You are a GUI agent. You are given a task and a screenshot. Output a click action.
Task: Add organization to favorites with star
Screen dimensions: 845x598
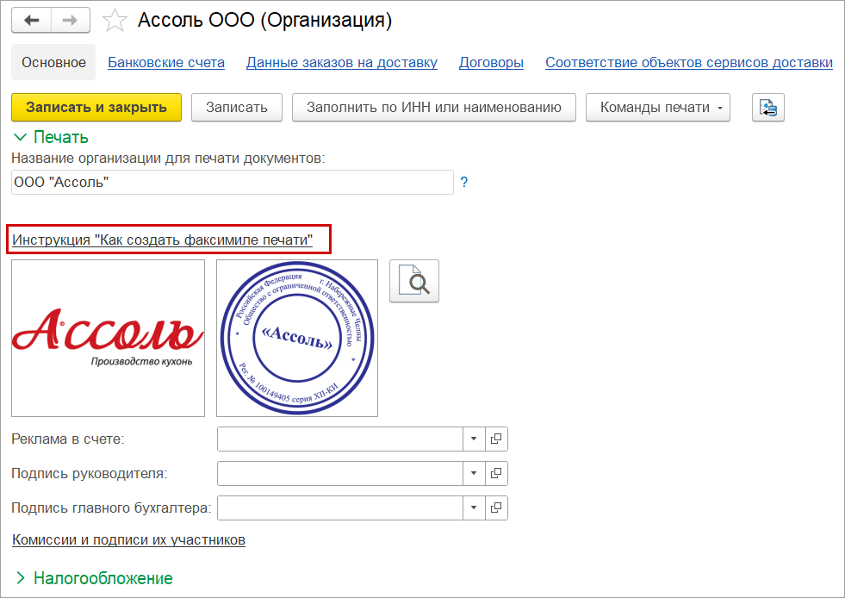pyautogui.click(x=115, y=21)
